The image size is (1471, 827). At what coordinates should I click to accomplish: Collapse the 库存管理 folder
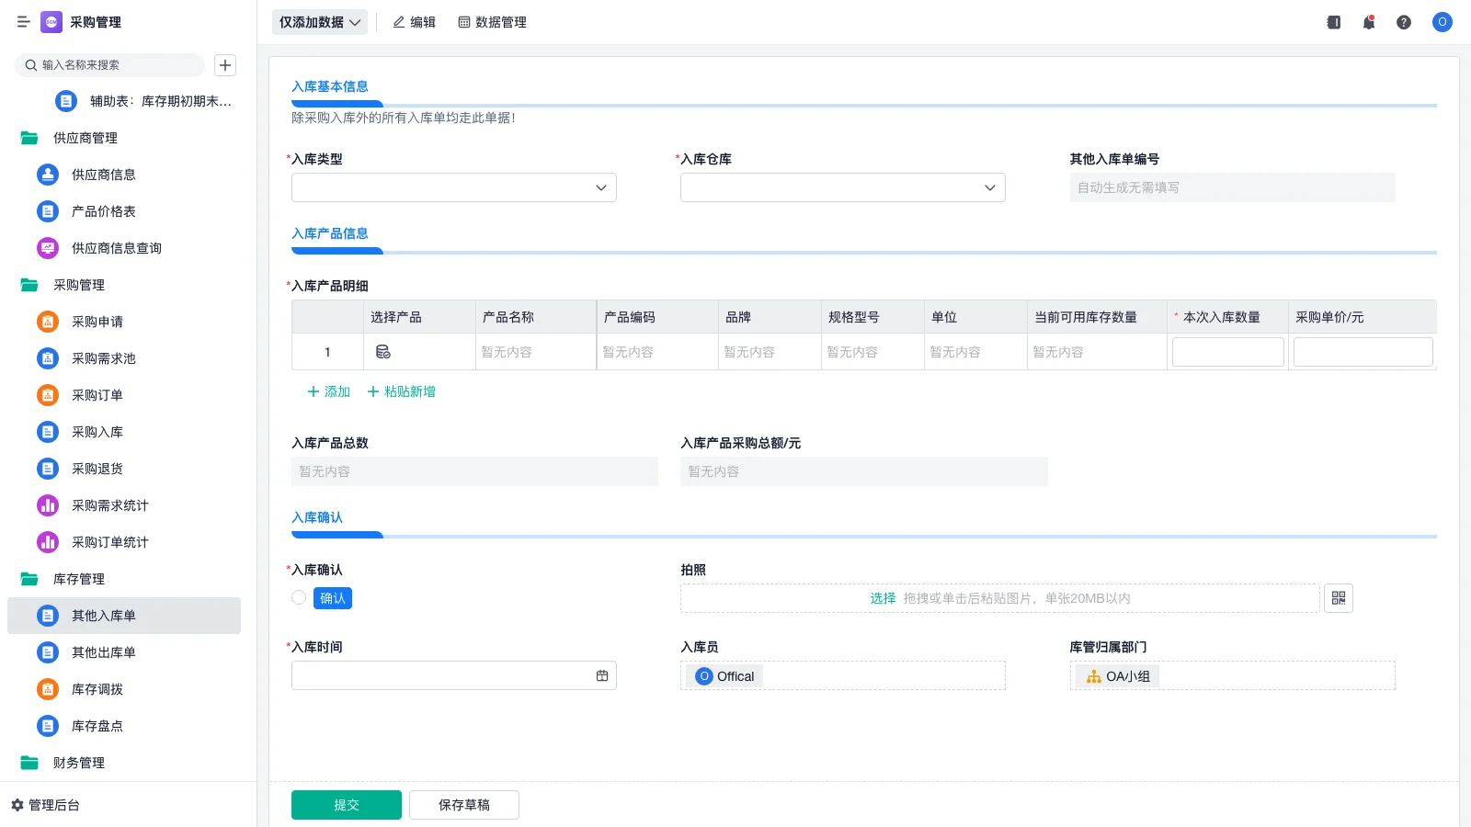pos(29,579)
